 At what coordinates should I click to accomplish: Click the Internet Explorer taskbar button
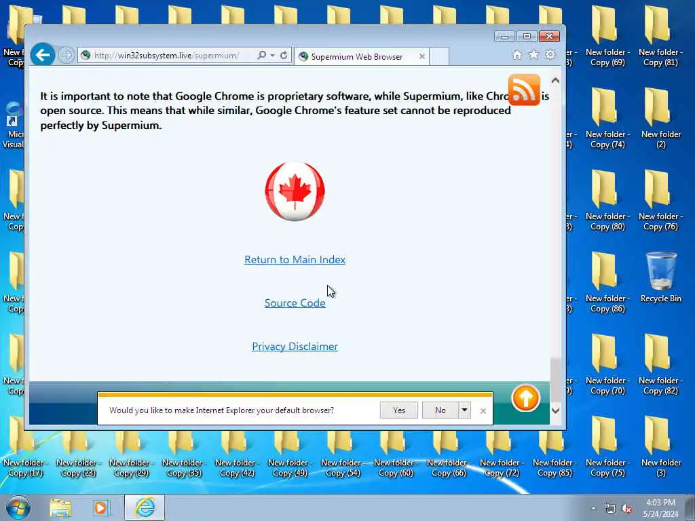click(145, 507)
